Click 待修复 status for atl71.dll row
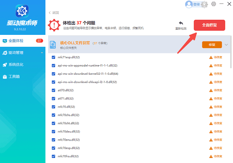This screenshot has height=163, width=233. [x=218, y=99]
